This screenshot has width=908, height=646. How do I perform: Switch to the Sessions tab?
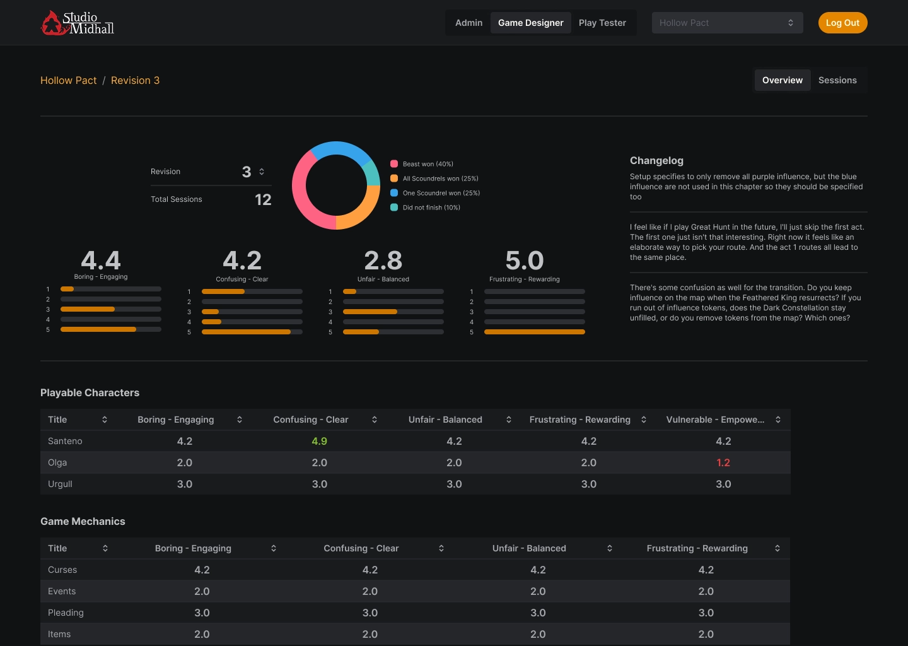[837, 80]
